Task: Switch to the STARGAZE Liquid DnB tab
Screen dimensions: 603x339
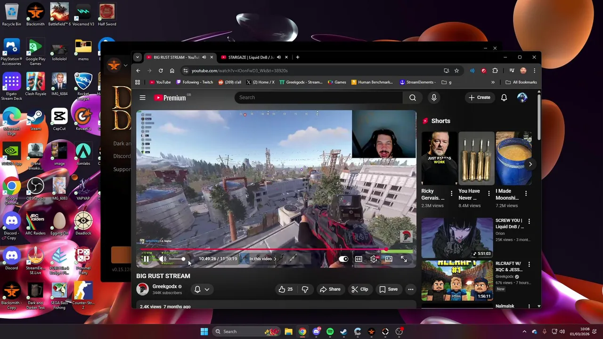Action: 250,57
